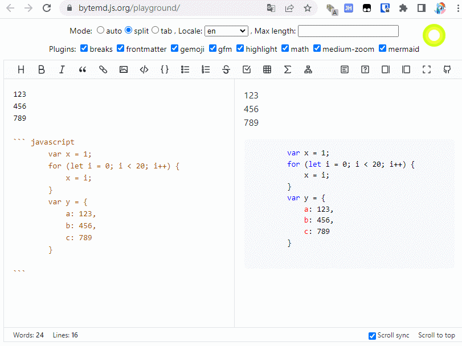Open the browser profile avatar
This screenshot has height=346, width=462.
[x=440, y=8]
